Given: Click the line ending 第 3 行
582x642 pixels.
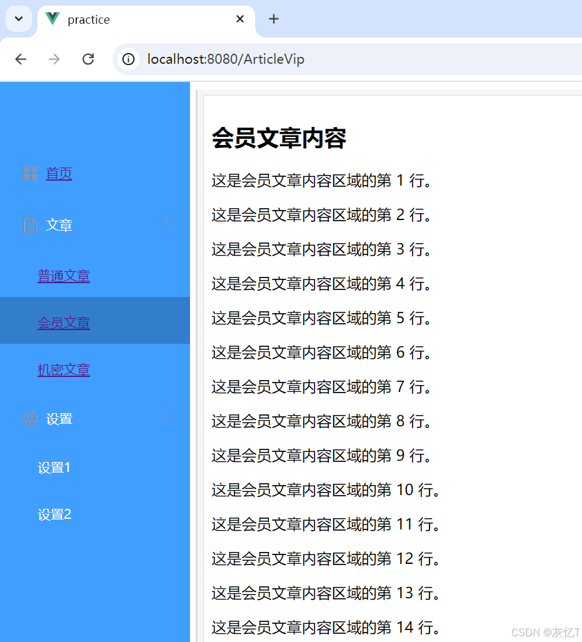Looking at the screenshot, I should pos(321,249).
